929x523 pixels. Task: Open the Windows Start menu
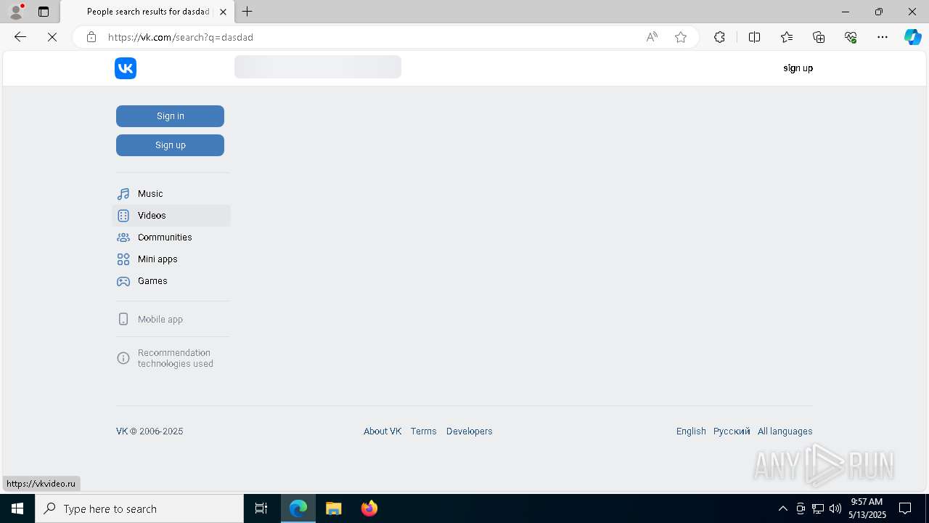pos(17,508)
